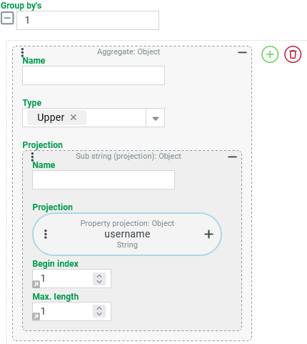Delete the aggregate with the red trash icon
The width and height of the screenshot is (307, 344).
point(293,54)
